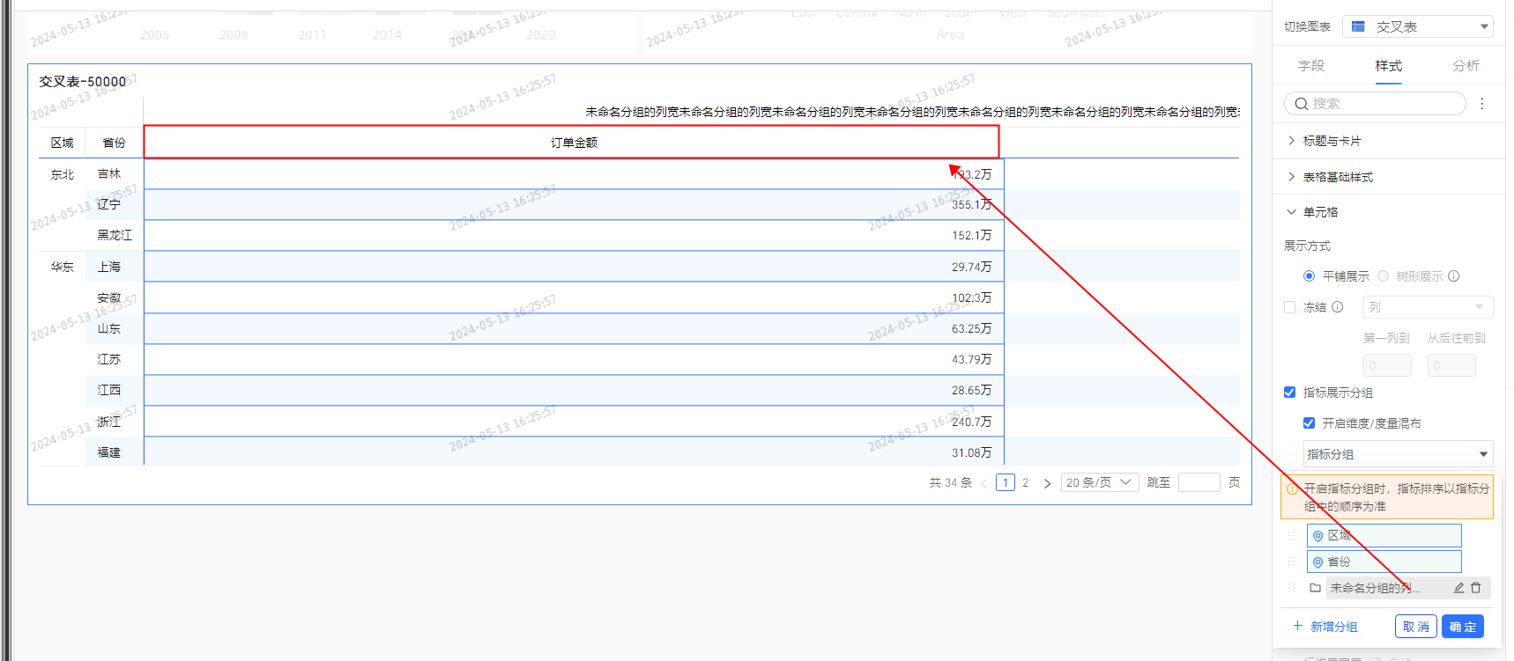Switch to the 分析 tab
Screen dimensions: 1514x661
1466,66
